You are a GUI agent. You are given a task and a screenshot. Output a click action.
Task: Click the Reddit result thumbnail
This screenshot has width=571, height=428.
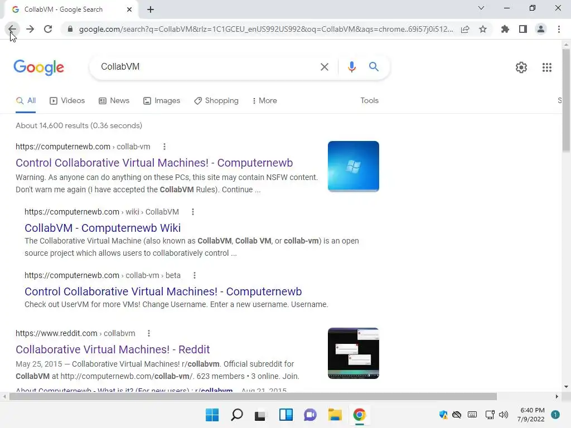(x=353, y=353)
